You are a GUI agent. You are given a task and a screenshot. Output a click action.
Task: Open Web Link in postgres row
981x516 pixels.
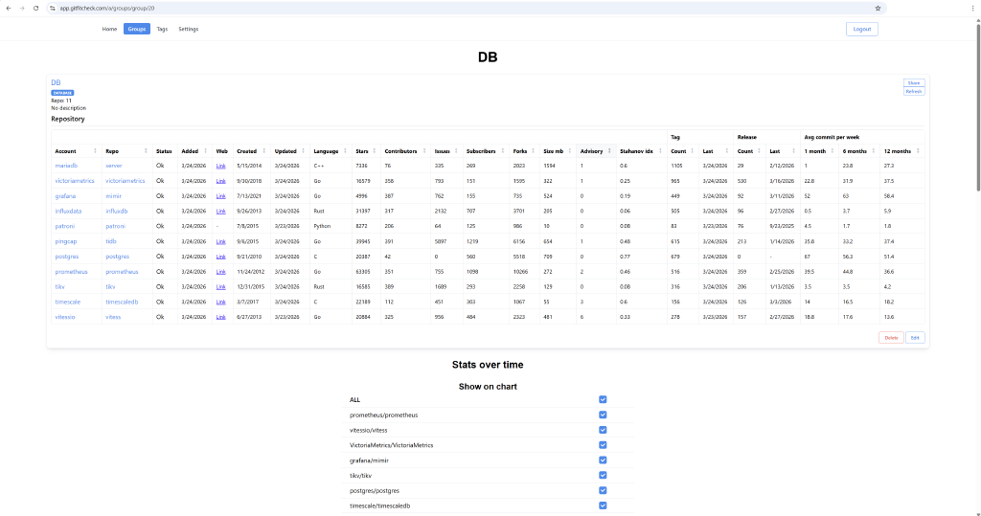click(221, 257)
